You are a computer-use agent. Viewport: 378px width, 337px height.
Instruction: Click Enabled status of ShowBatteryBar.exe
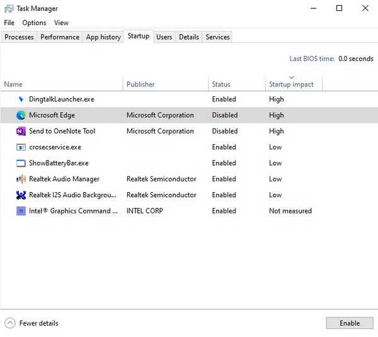[224, 163]
